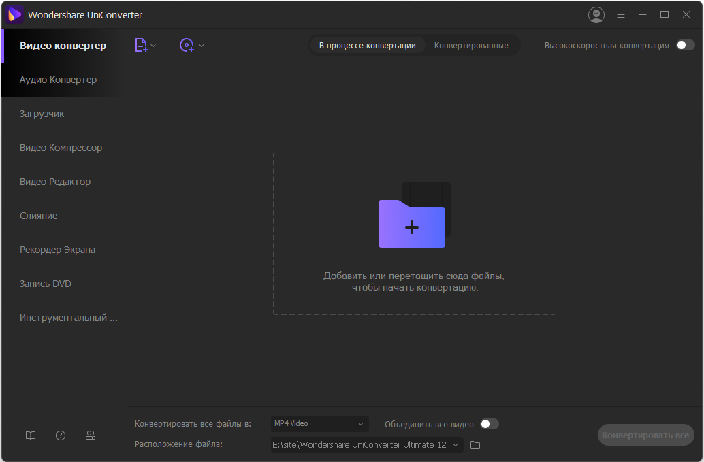This screenshot has width=704, height=462.
Task: Expand the Add Files dropdown arrow
Action: (154, 46)
